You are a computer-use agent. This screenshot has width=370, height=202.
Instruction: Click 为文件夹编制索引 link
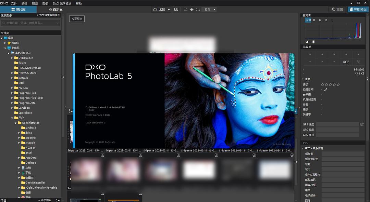48,15
